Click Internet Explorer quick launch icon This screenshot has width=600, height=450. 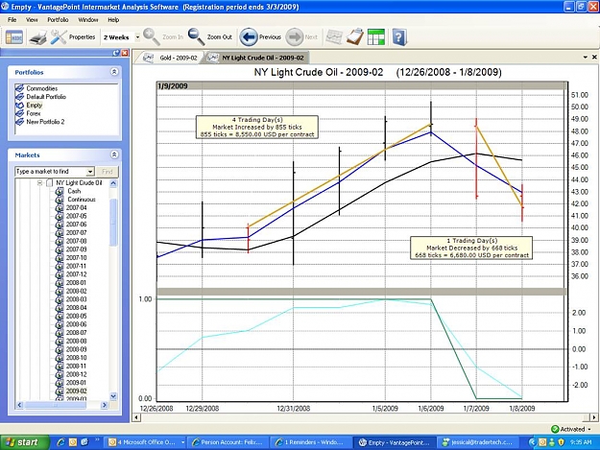[60, 442]
